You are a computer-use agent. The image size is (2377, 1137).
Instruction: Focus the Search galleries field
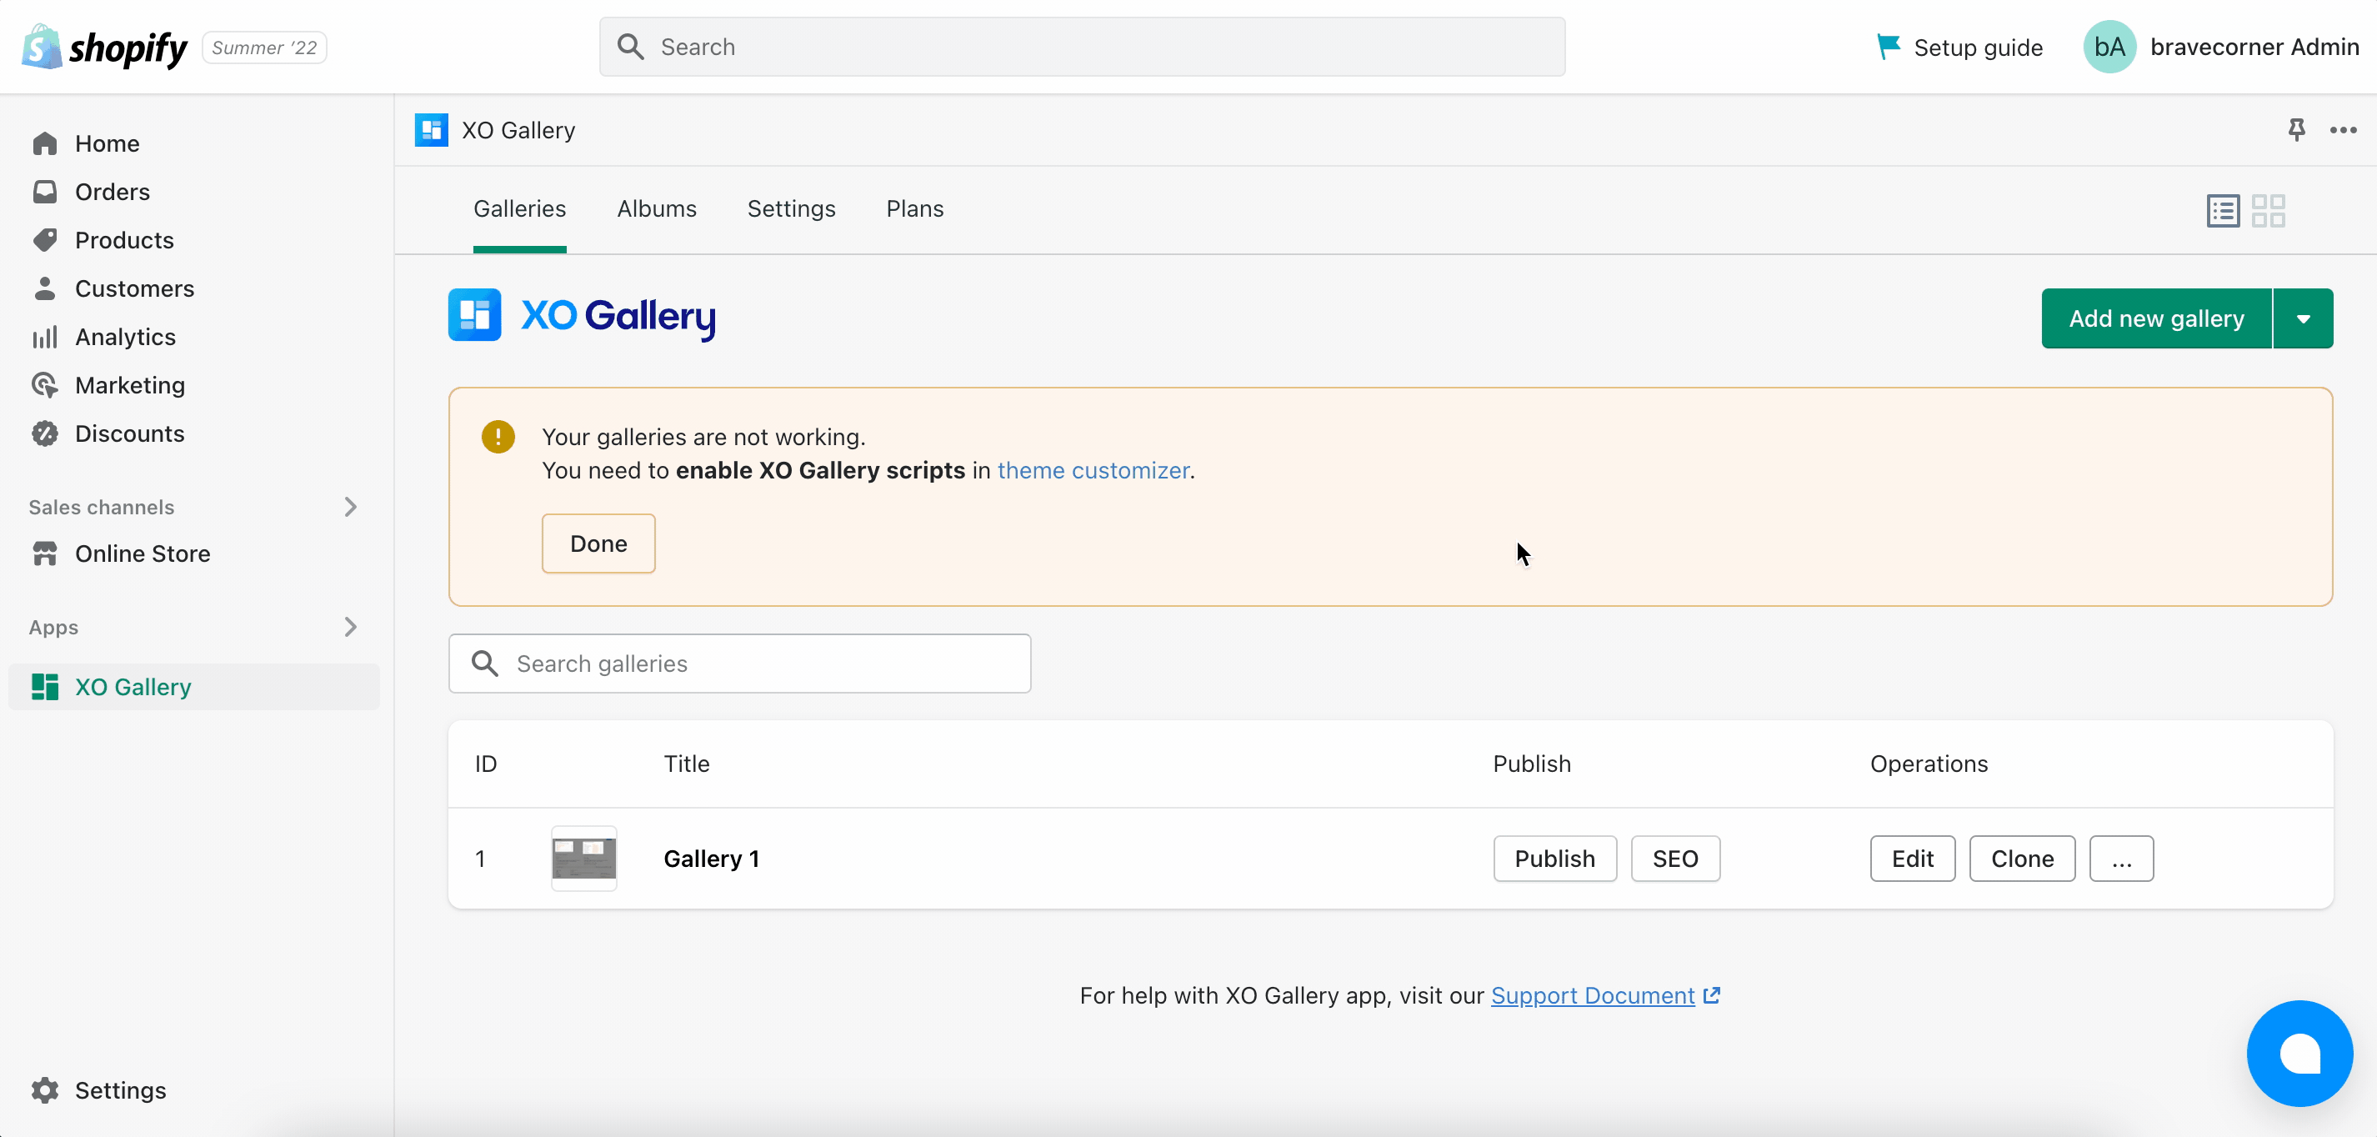(x=740, y=664)
